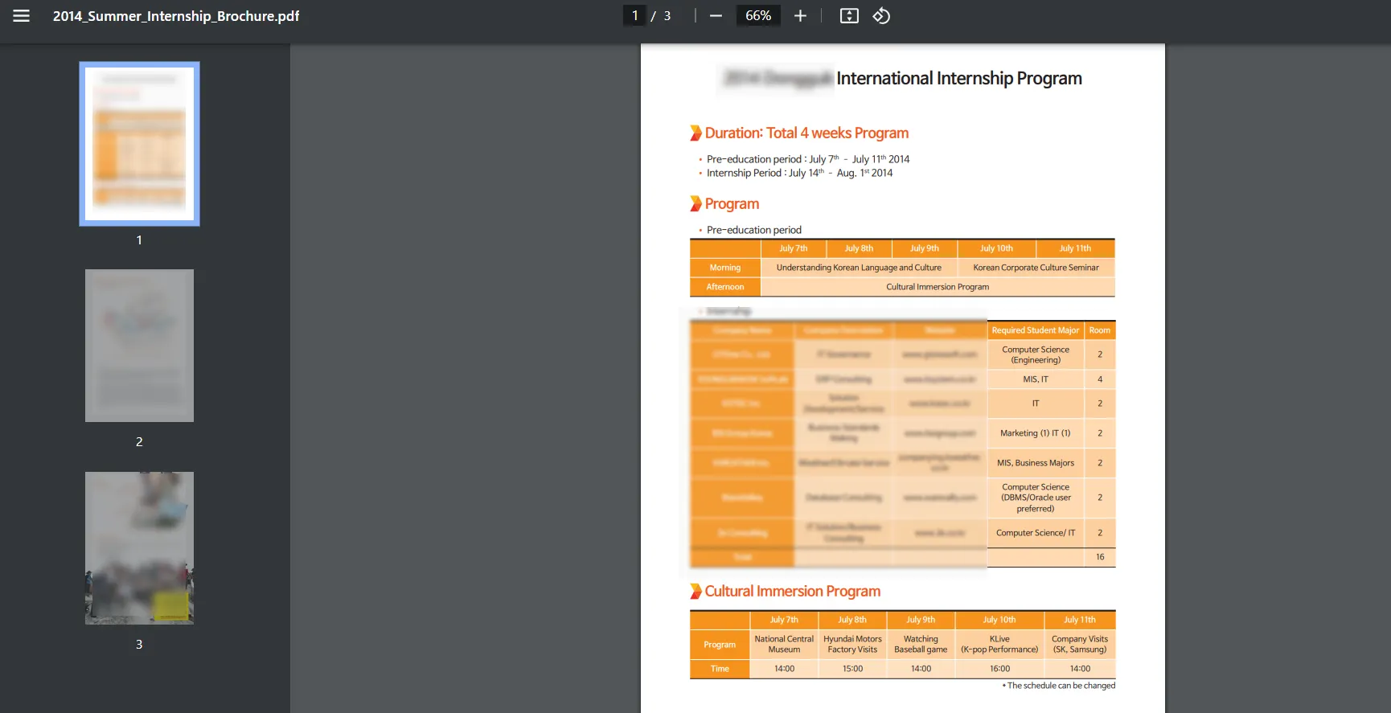The image size is (1391, 713).
Task: Click the Required Student Major column header
Action: point(1036,330)
